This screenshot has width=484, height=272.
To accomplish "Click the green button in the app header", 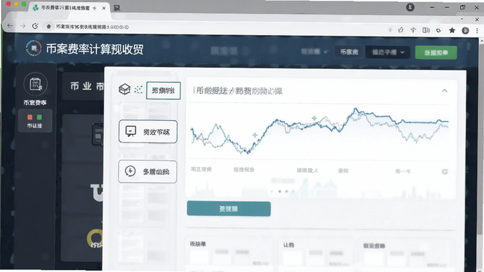I will tap(436, 53).
